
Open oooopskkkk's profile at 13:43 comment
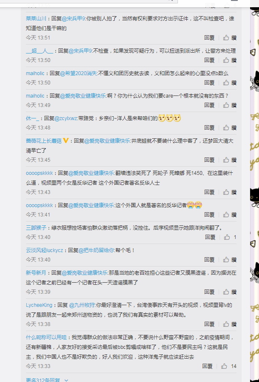click(x=39, y=173)
